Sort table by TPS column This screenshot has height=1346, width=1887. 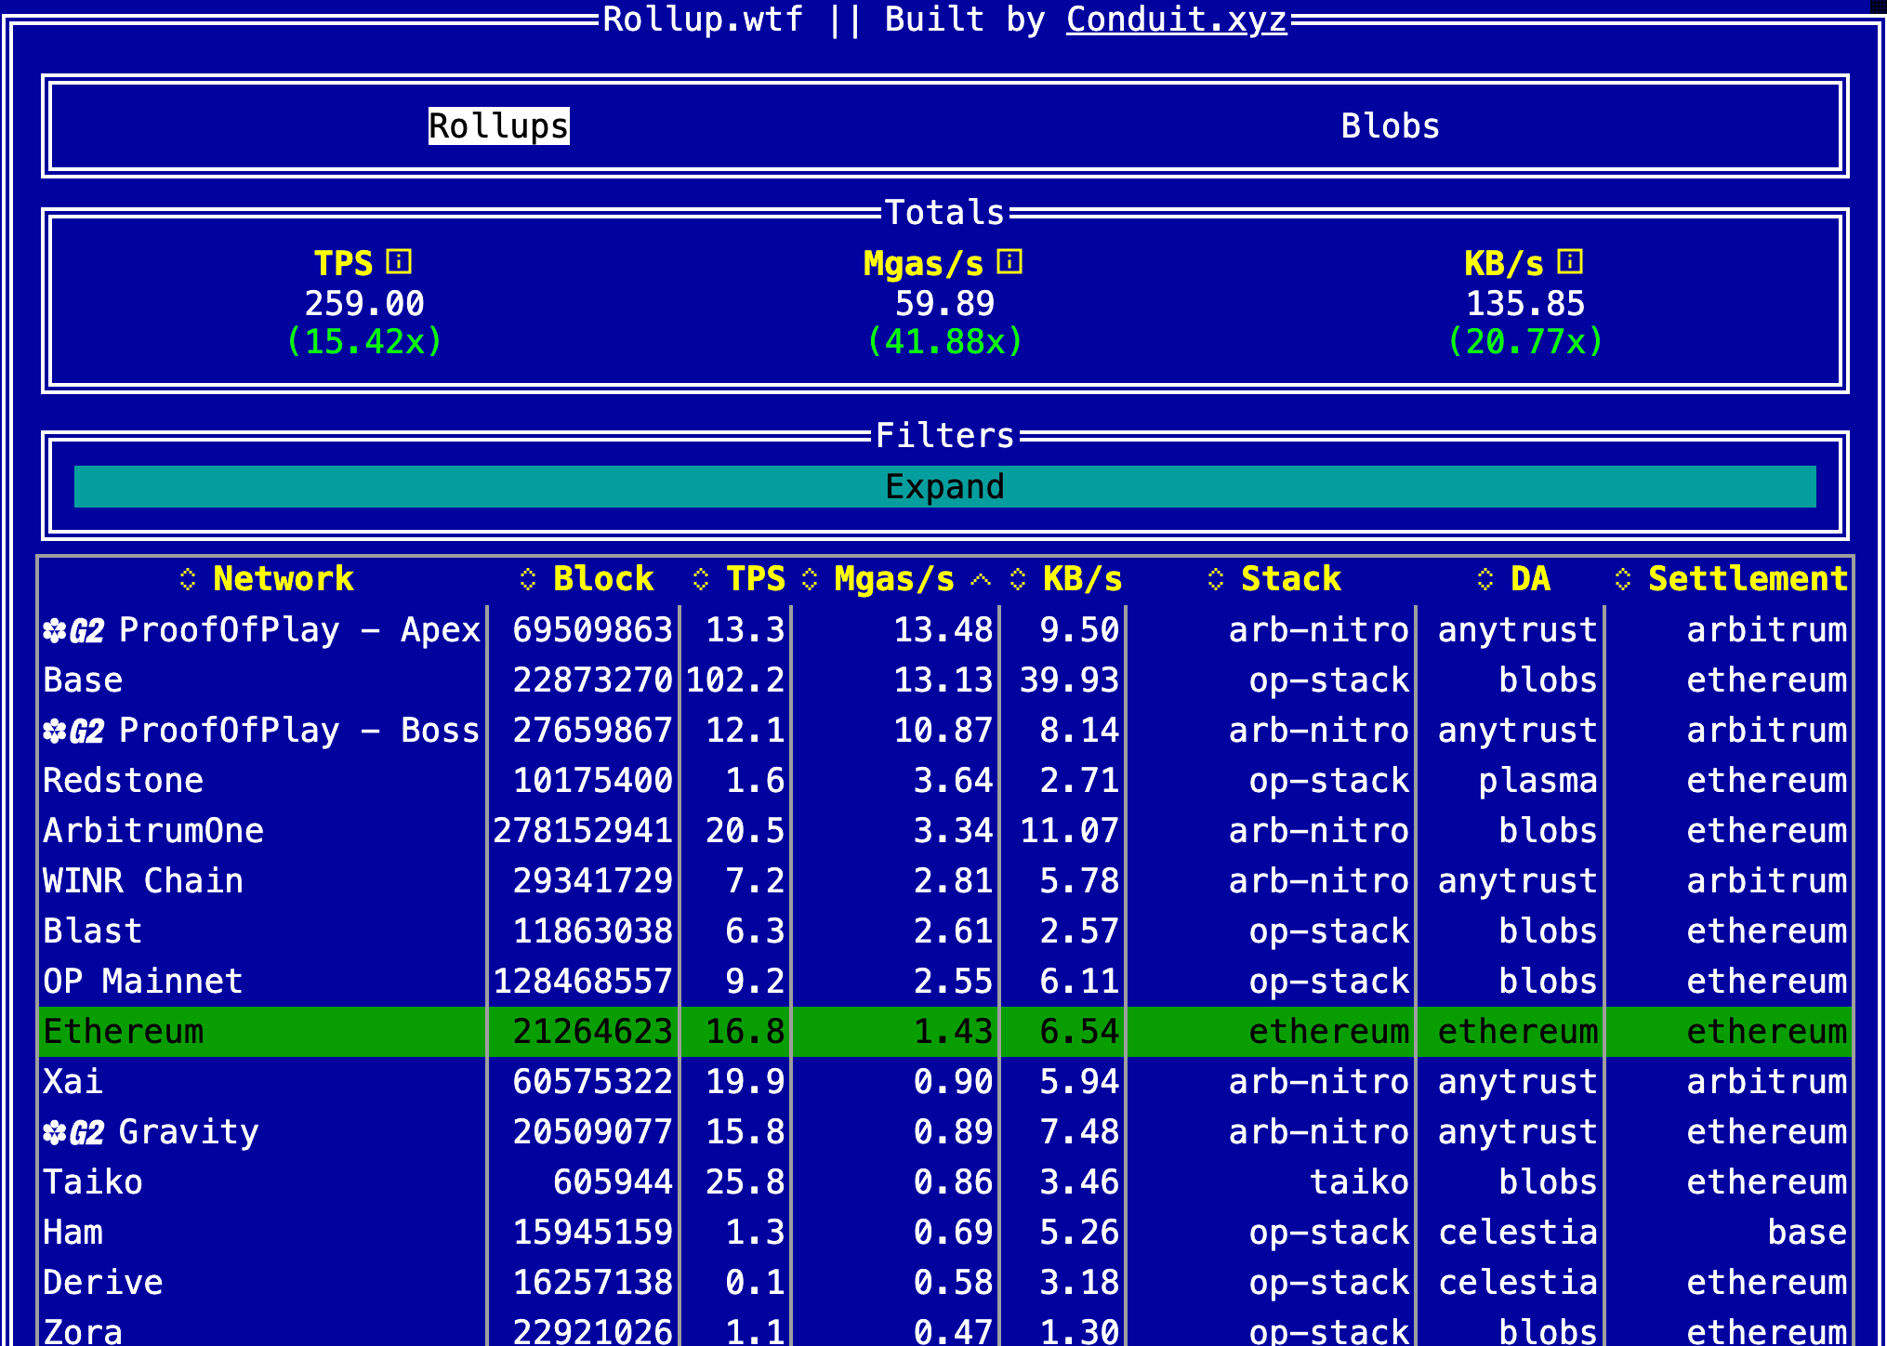(x=739, y=579)
